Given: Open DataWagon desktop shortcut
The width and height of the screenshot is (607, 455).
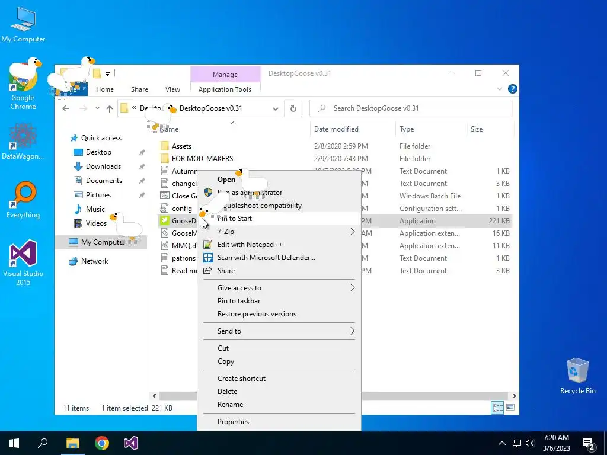Looking at the screenshot, I should point(23,142).
